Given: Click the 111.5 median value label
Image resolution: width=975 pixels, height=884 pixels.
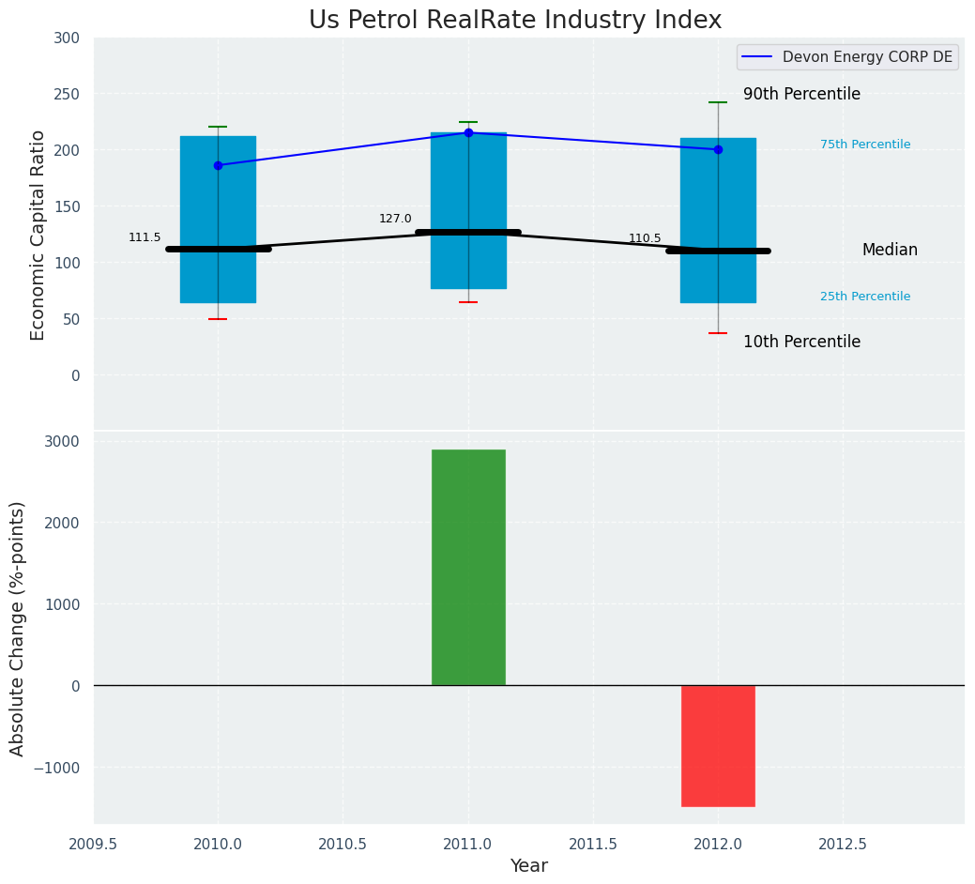Looking at the screenshot, I should pyautogui.click(x=145, y=237).
